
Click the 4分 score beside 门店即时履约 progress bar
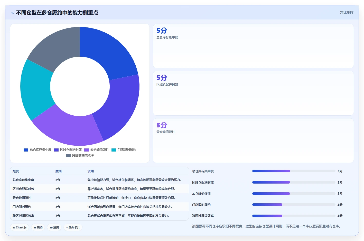pos(340,205)
